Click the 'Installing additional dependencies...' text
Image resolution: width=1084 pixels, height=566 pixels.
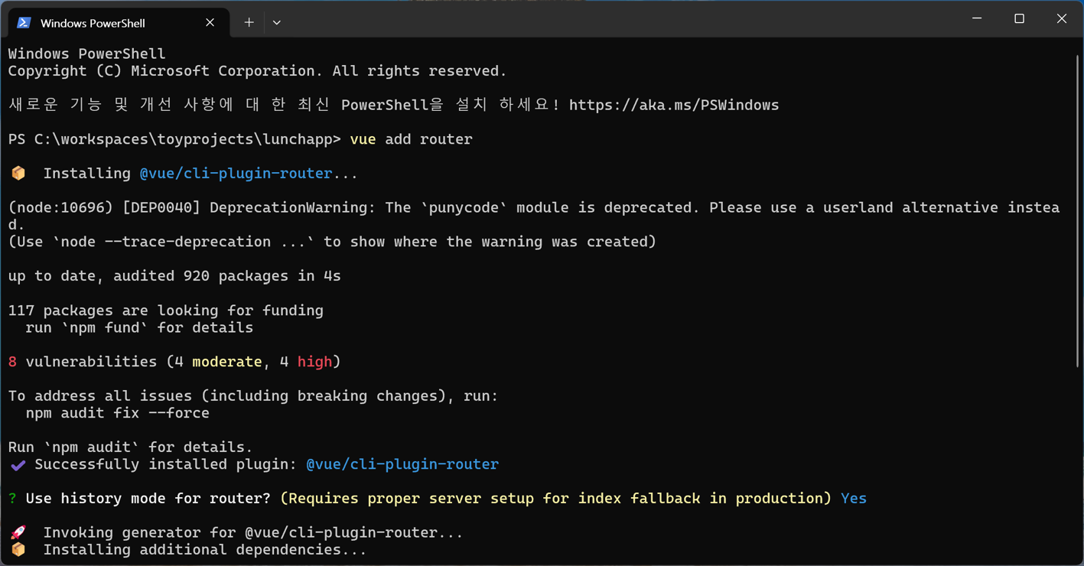point(205,550)
